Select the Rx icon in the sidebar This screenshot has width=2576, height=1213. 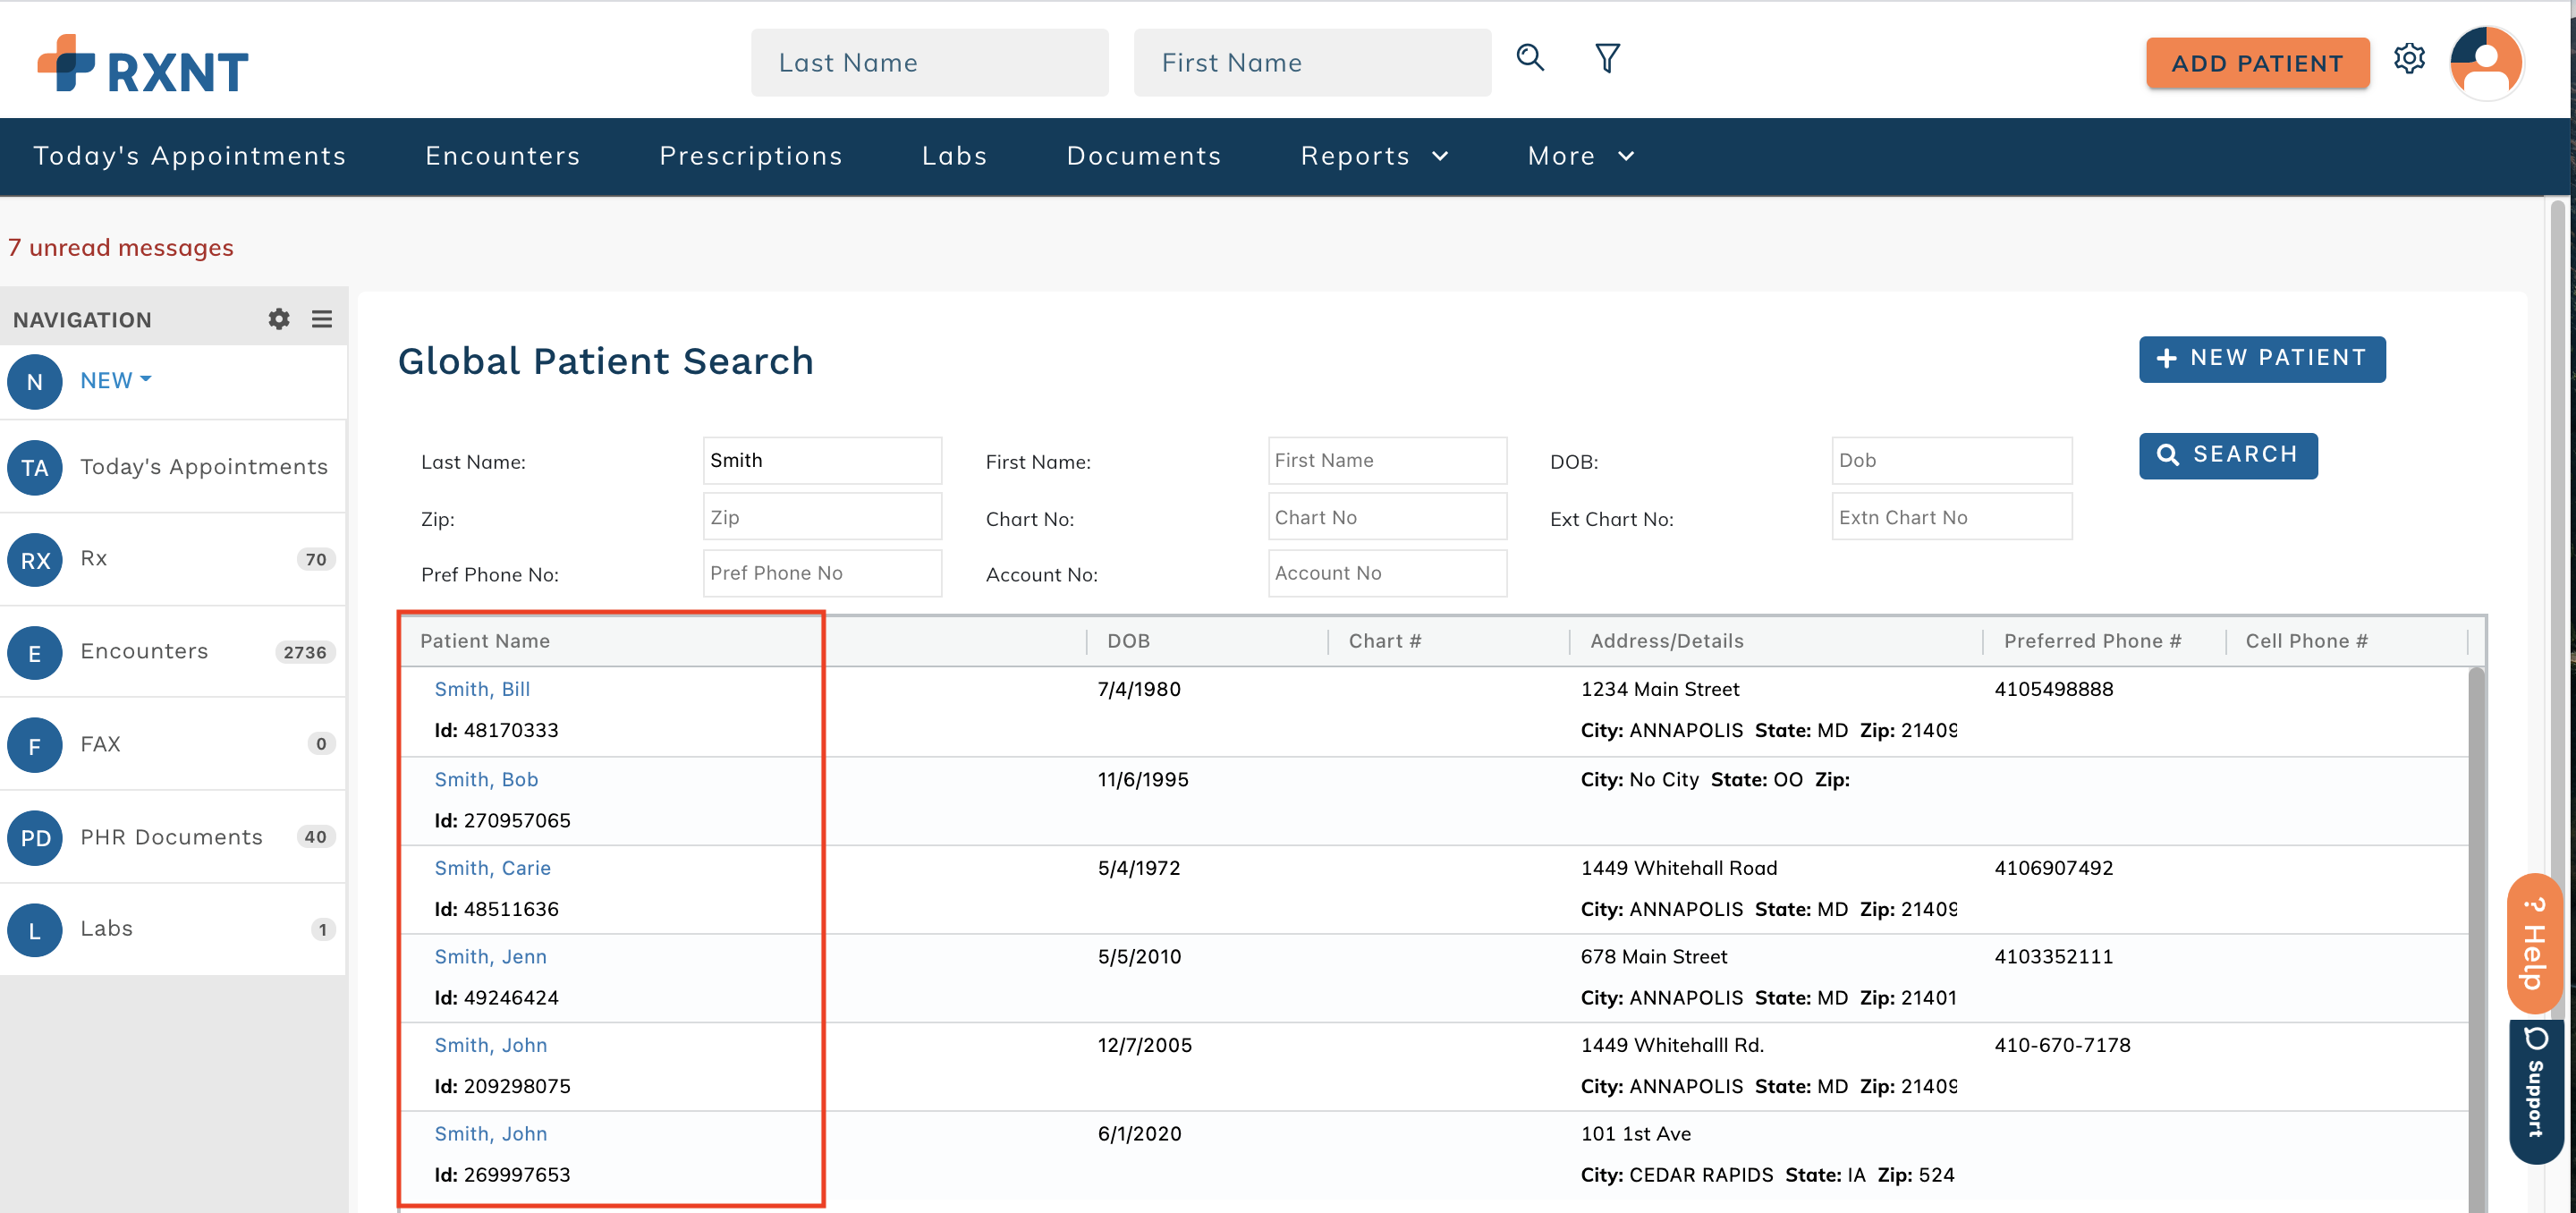click(34, 560)
